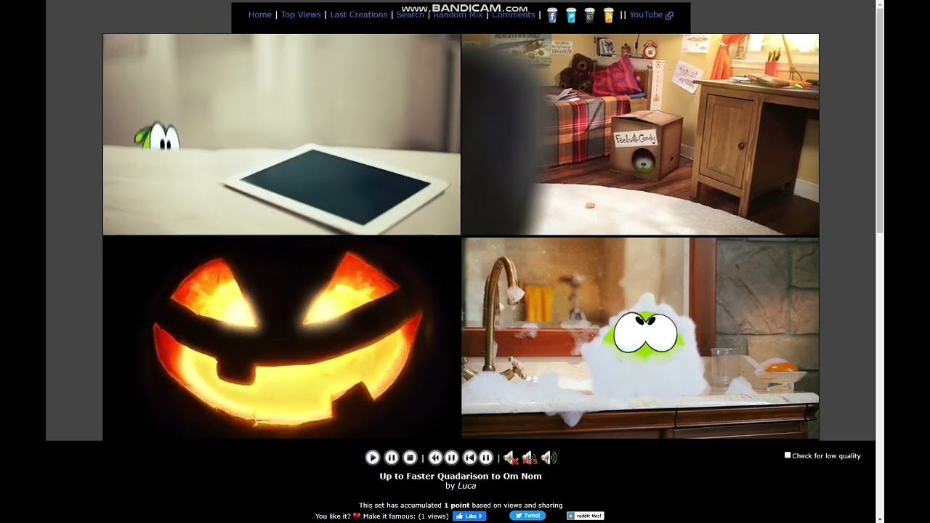Open Last Creations link
The width and height of the screenshot is (930, 523).
click(359, 15)
